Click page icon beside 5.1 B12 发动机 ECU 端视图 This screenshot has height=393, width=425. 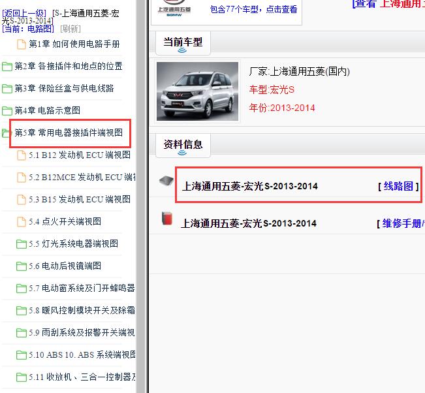click(x=22, y=155)
